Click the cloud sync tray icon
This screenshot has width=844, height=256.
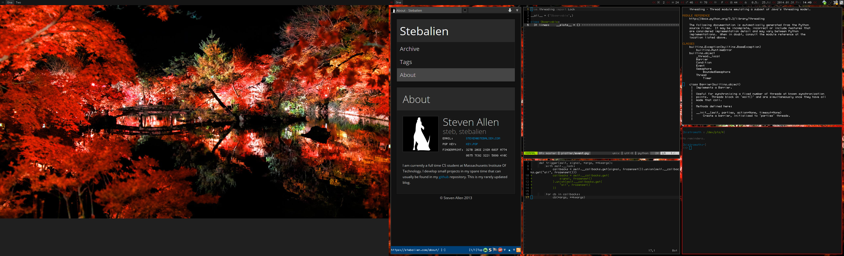(x=824, y=3)
